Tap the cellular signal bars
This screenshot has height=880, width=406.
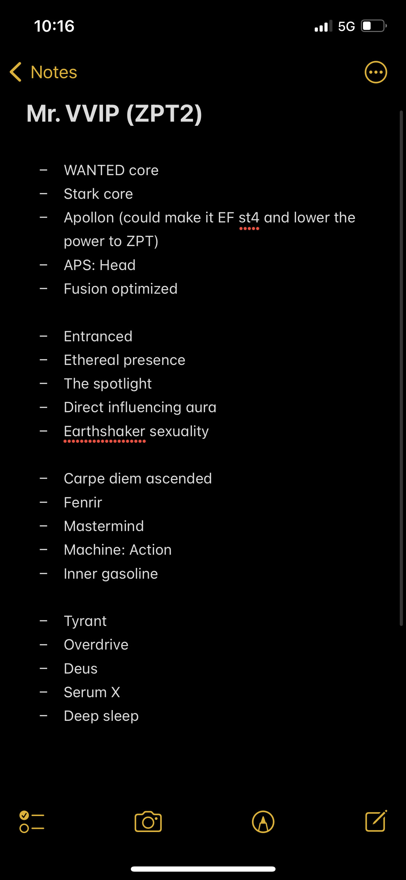pyautogui.click(x=323, y=26)
